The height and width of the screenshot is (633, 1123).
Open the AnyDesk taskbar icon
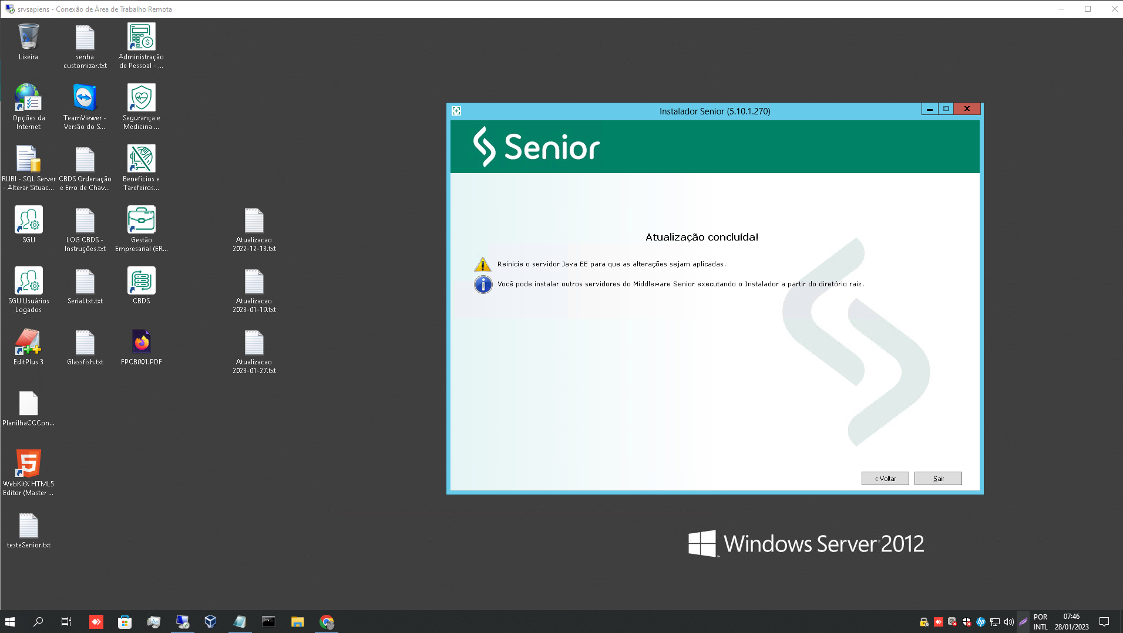96,622
